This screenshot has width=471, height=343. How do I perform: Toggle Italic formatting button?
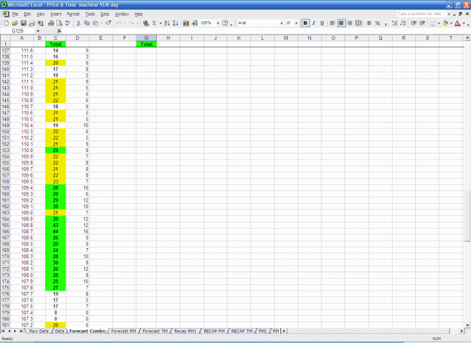pos(313,23)
